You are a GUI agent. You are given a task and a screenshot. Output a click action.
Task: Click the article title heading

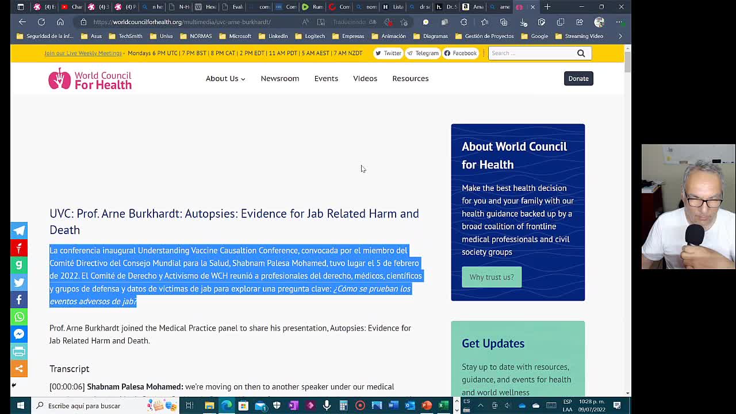click(x=234, y=221)
